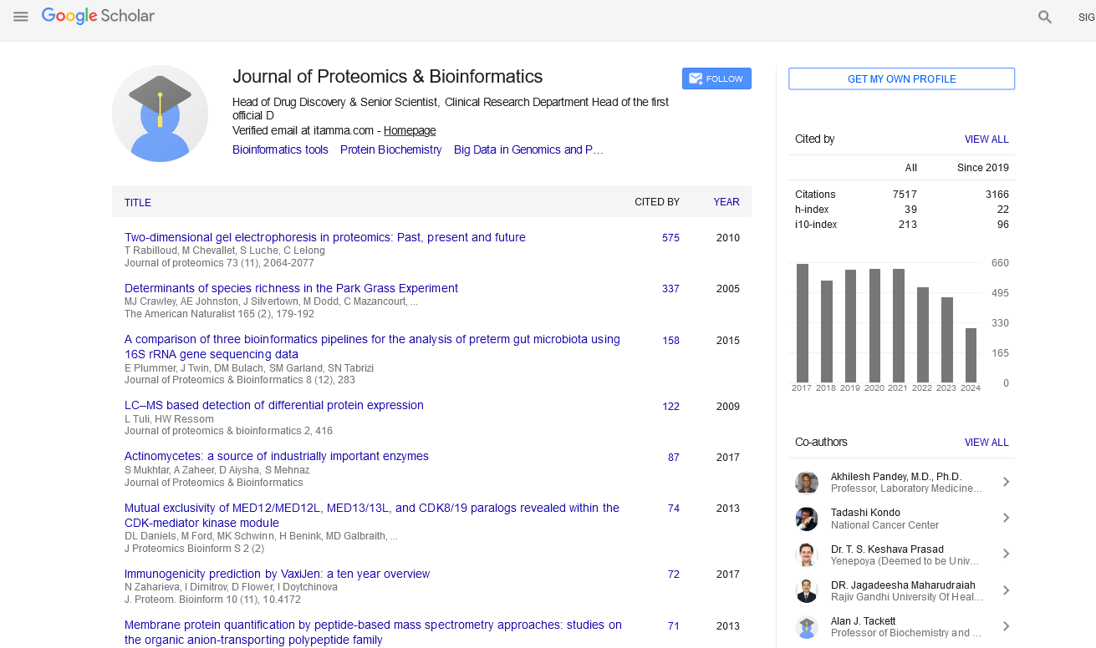Viewport: 1096px width, 648px height.
Task: Sort articles by the Title header
Action: pyautogui.click(x=138, y=203)
